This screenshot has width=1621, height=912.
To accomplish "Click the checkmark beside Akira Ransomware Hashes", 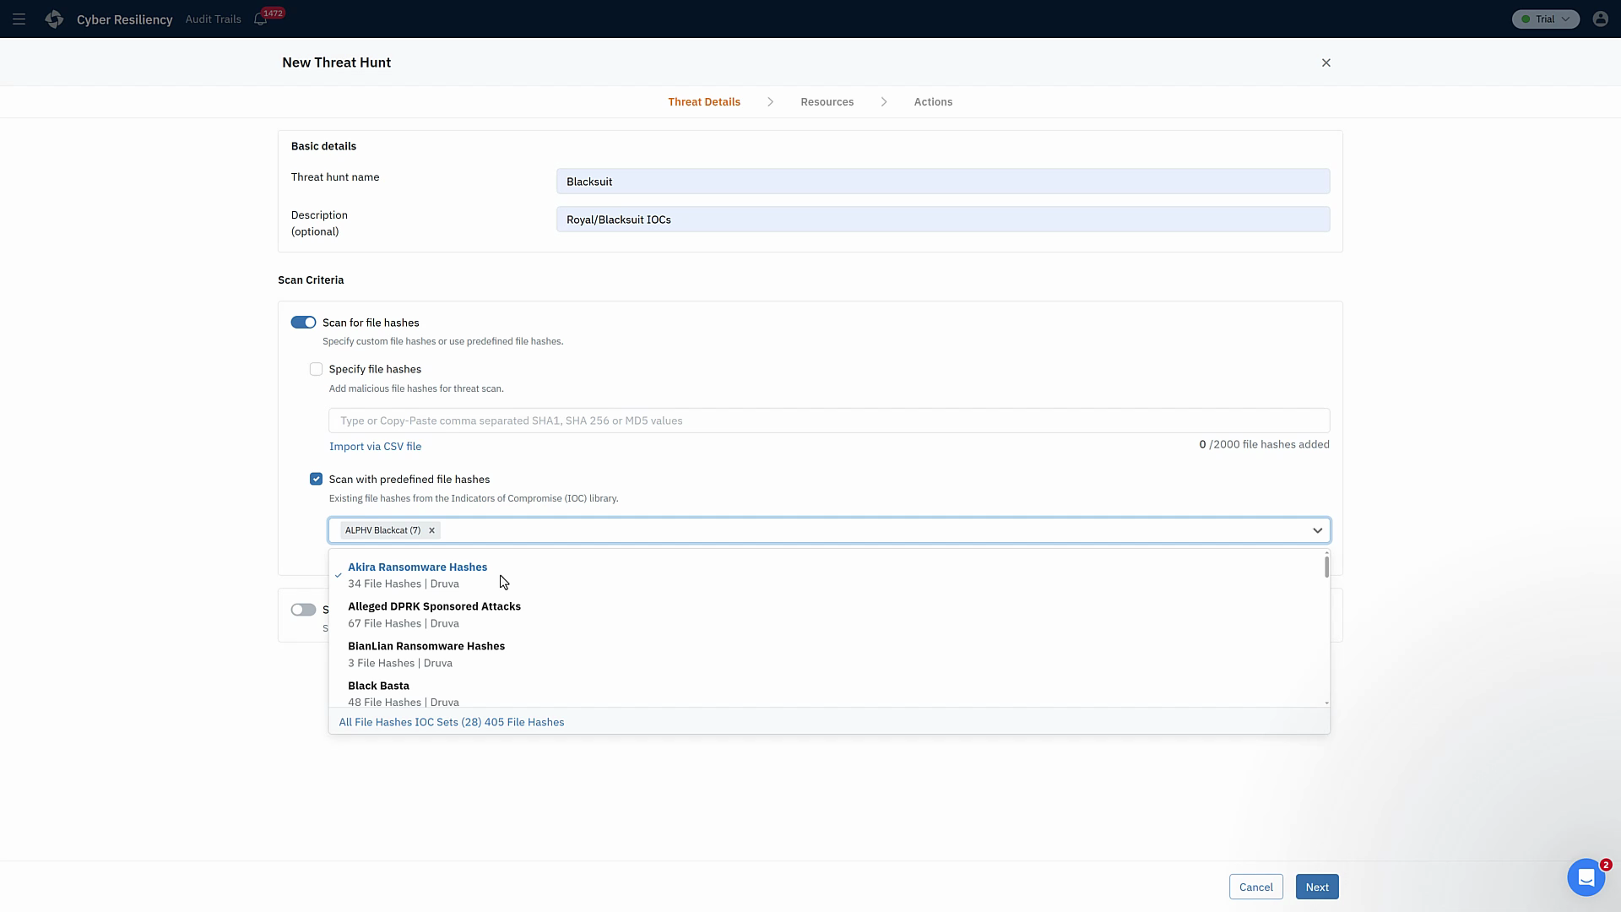I will click(338, 575).
